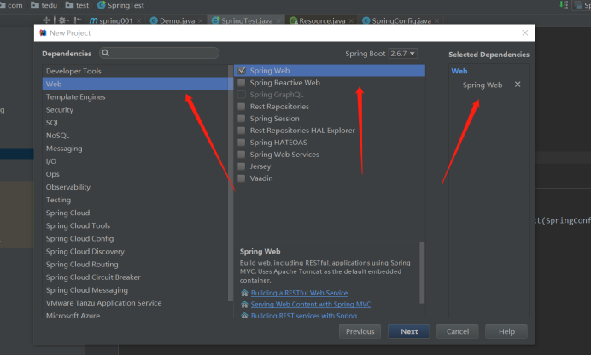The height and width of the screenshot is (356, 591).
Task: Click the IntelliJ logo in New Project title bar
Action: [43, 32]
